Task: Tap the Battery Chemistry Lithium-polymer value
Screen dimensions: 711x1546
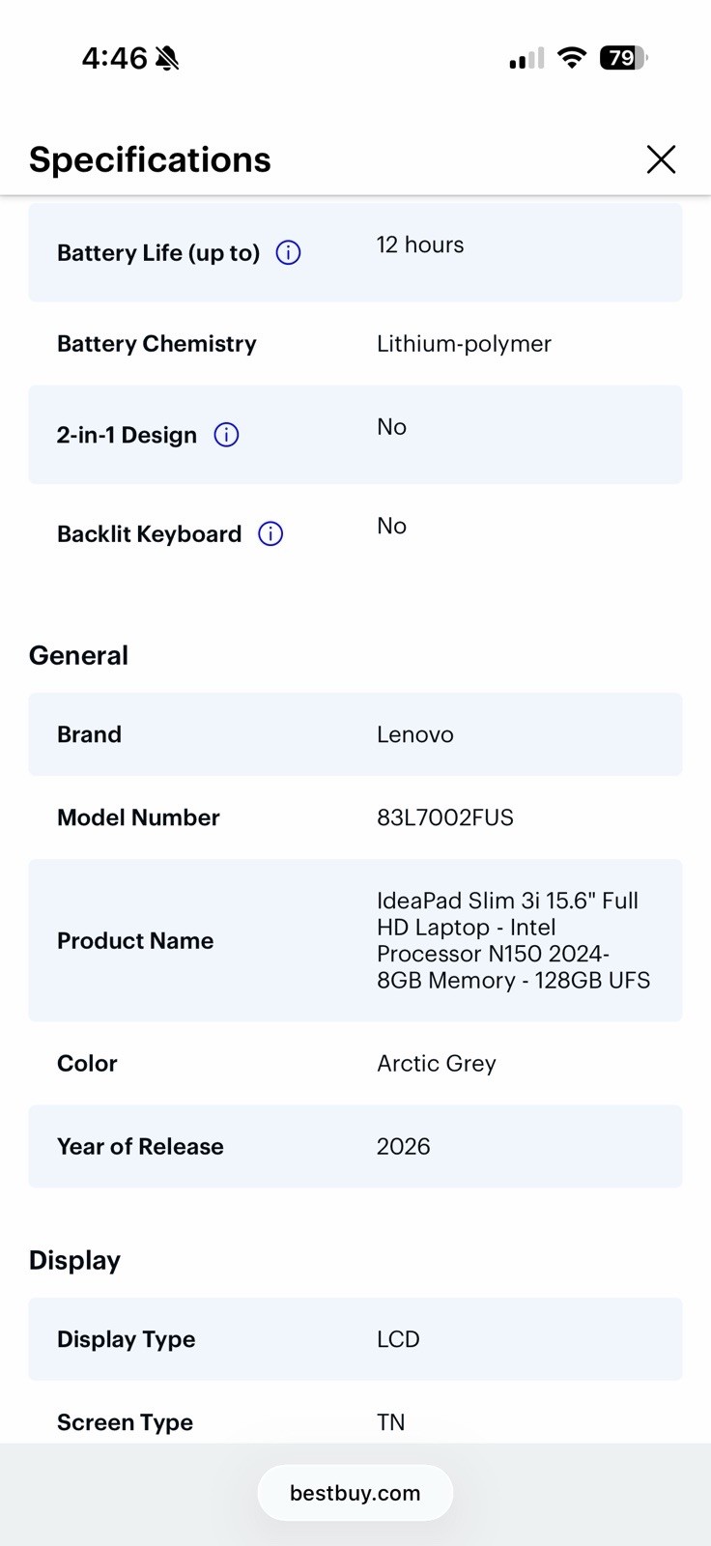Action: [464, 344]
